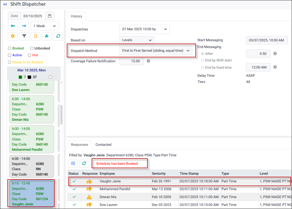The height and width of the screenshot is (209, 292).
Task: Collapse panel with double-arrow icon beside Shift Dispatcher
Action: (x=5, y=4)
